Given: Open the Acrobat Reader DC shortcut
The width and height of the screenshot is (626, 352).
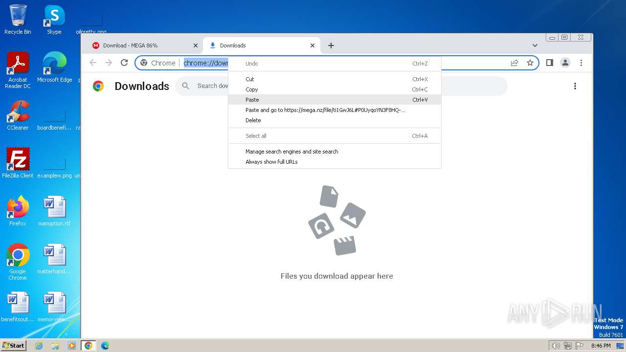Looking at the screenshot, I should pyautogui.click(x=18, y=70).
